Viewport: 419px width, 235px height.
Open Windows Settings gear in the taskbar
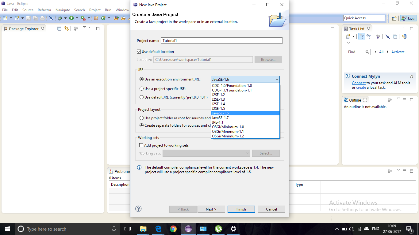[233, 229]
